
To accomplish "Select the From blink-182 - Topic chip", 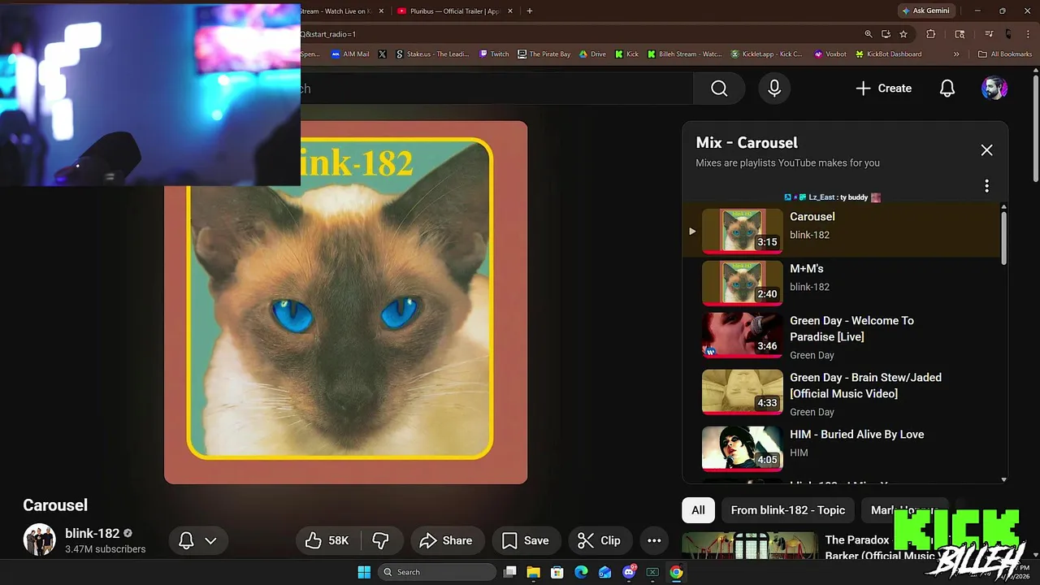I will pyautogui.click(x=788, y=510).
